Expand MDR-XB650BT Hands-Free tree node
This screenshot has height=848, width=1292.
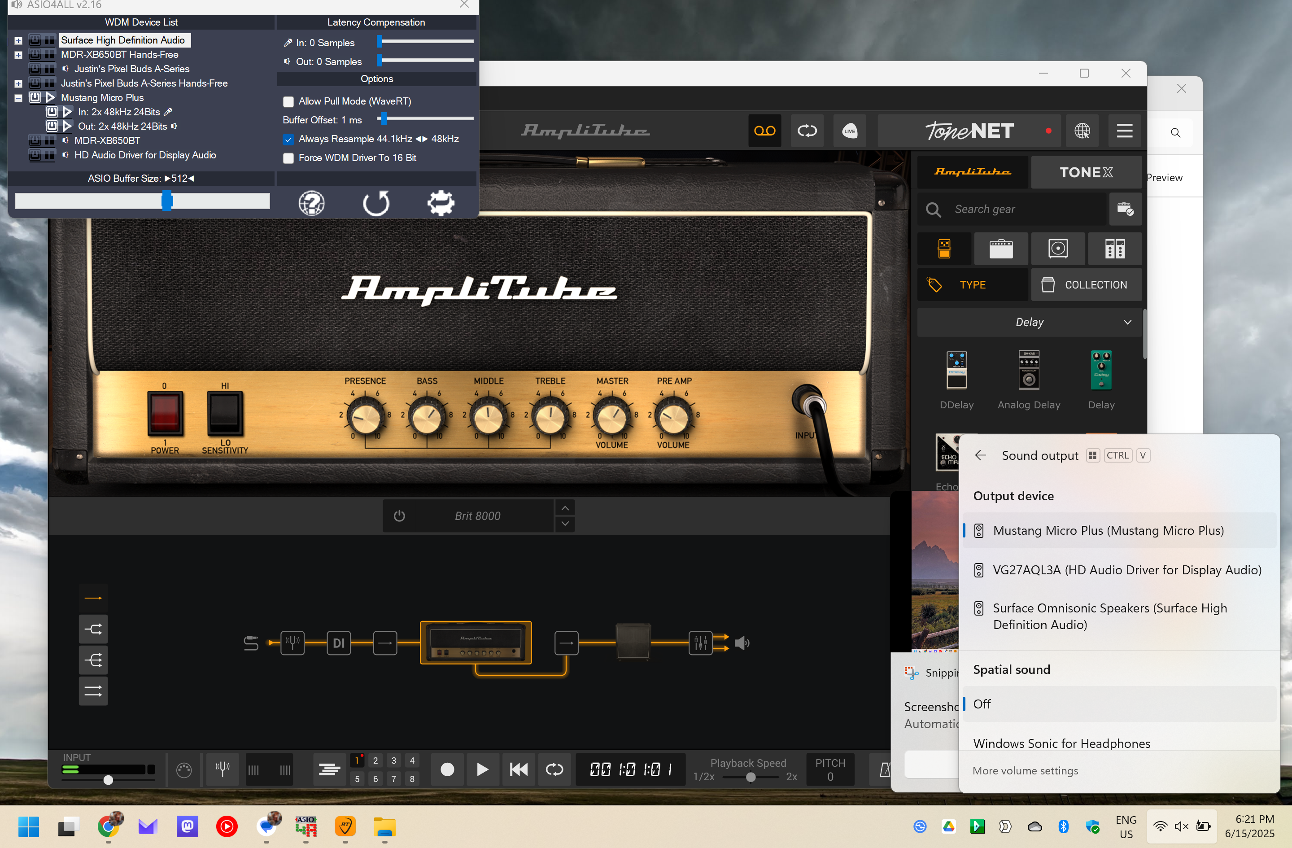(18, 55)
